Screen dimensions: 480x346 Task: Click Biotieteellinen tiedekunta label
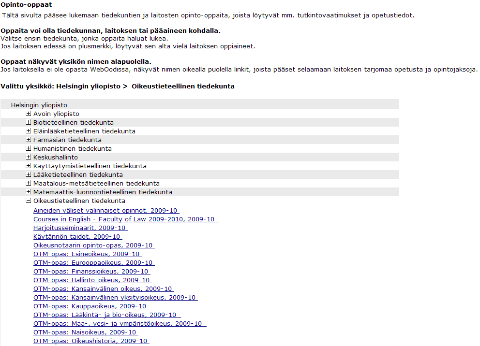(x=74, y=122)
